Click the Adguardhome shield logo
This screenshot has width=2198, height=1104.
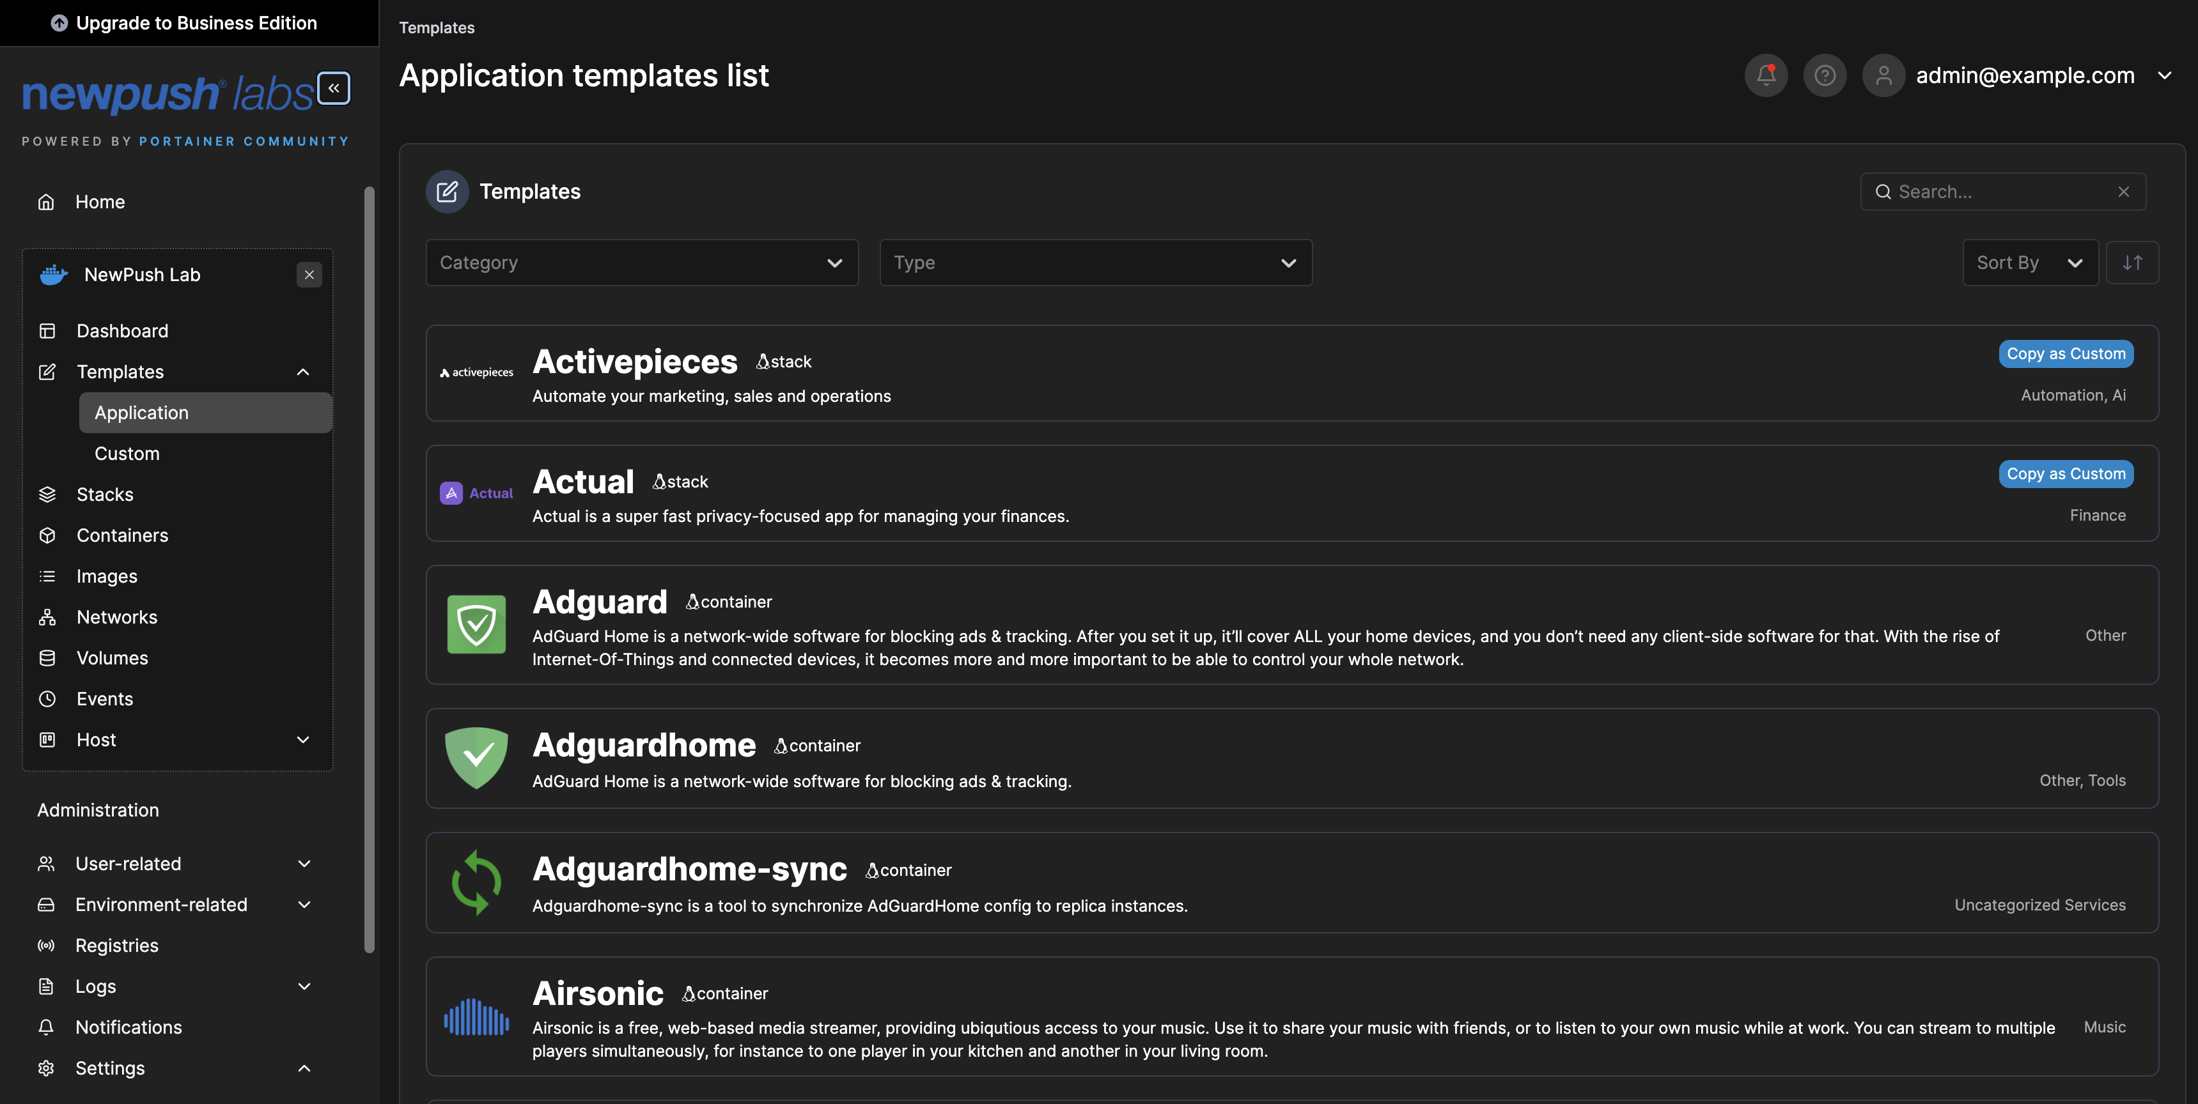[476, 758]
